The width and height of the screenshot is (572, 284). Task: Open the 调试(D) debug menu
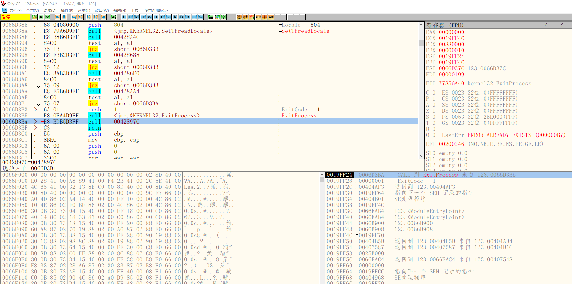click(x=50, y=11)
